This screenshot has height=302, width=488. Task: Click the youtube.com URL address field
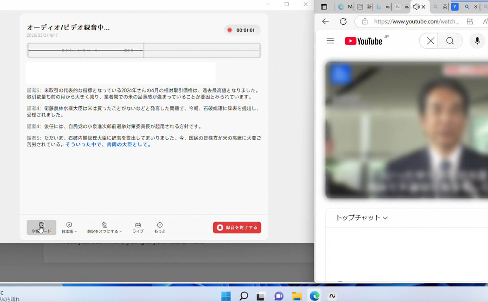click(x=417, y=22)
